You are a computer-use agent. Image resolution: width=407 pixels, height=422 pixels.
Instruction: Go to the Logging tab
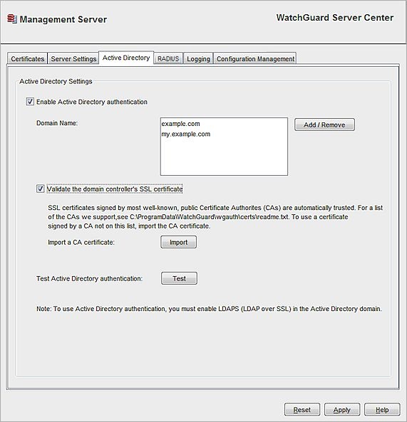pyautogui.click(x=198, y=58)
